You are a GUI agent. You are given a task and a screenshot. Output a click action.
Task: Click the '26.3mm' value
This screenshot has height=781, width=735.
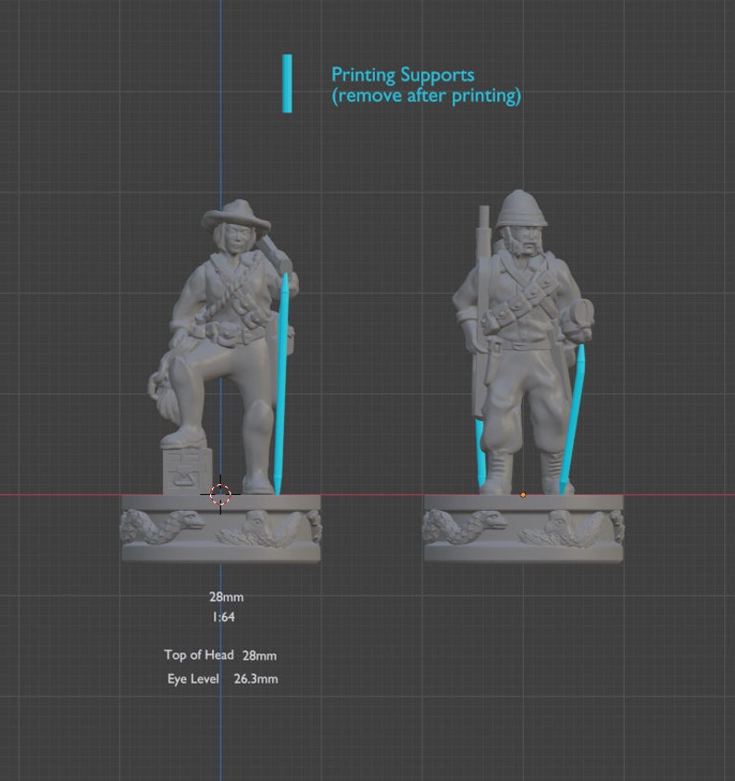coord(256,679)
